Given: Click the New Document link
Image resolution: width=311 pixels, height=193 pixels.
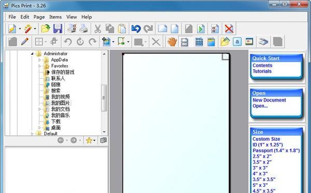Looking at the screenshot, I should coord(269,100).
